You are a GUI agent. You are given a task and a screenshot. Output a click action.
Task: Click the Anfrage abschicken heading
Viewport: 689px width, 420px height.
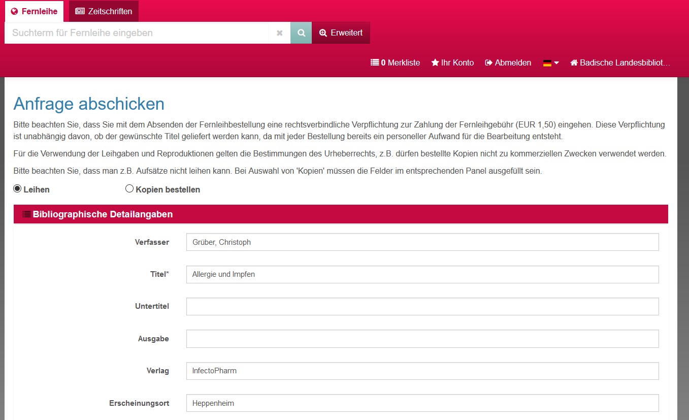89,104
